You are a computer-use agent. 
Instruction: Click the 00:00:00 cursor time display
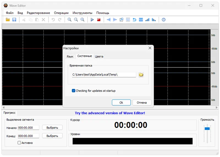coord(131,125)
